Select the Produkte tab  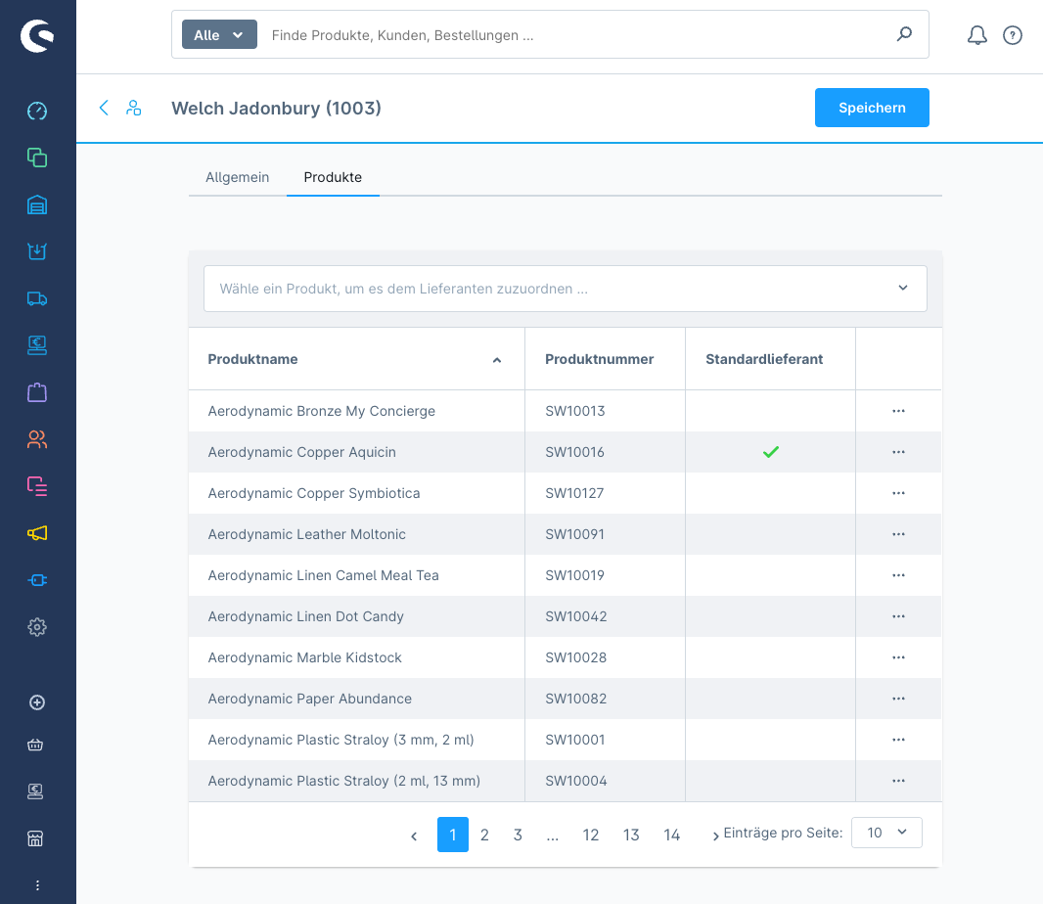333,177
